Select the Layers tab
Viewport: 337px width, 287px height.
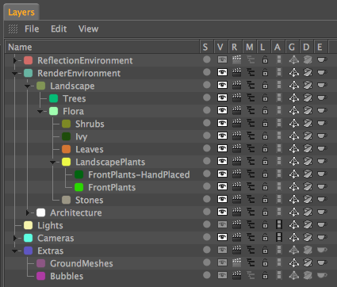coord(21,12)
